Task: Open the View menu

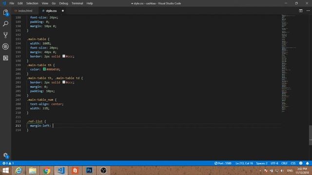Action: click(x=45, y=3)
